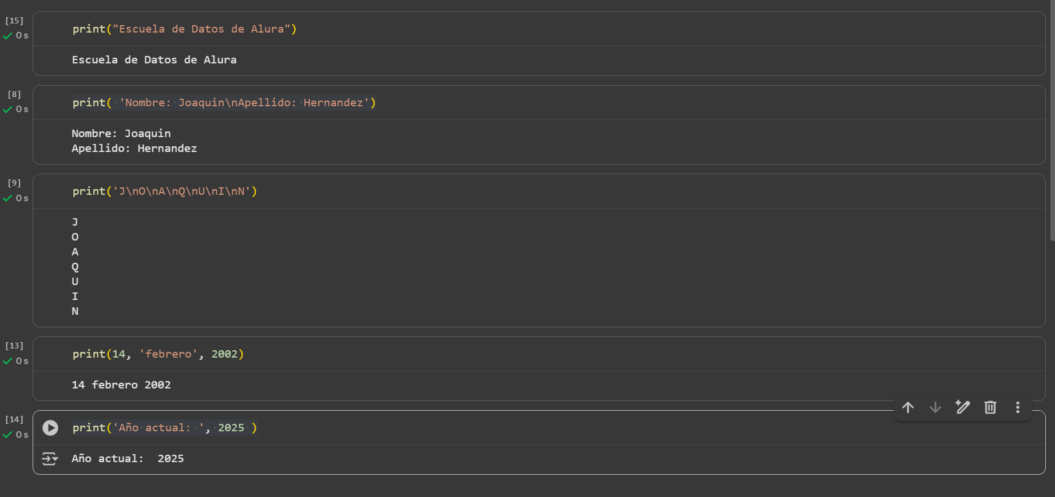Click the 'Año actual' print code line
This screenshot has height=497, width=1055.
click(165, 428)
